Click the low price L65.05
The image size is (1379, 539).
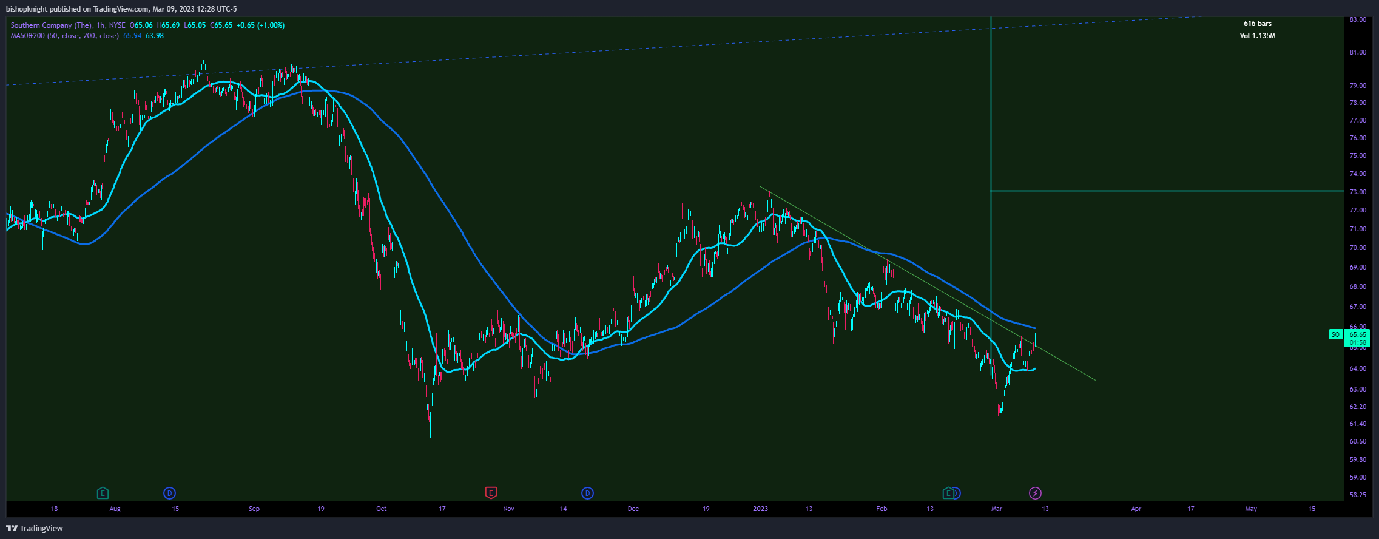(195, 25)
